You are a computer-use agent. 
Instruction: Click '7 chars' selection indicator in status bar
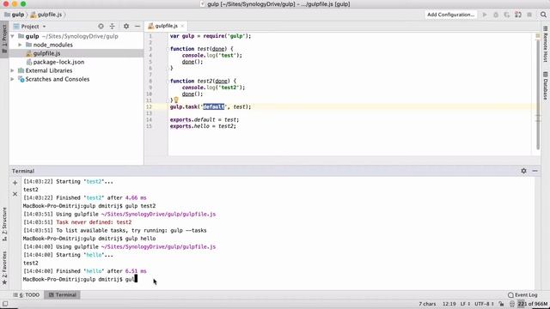pyautogui.click(x=427, y=304)
